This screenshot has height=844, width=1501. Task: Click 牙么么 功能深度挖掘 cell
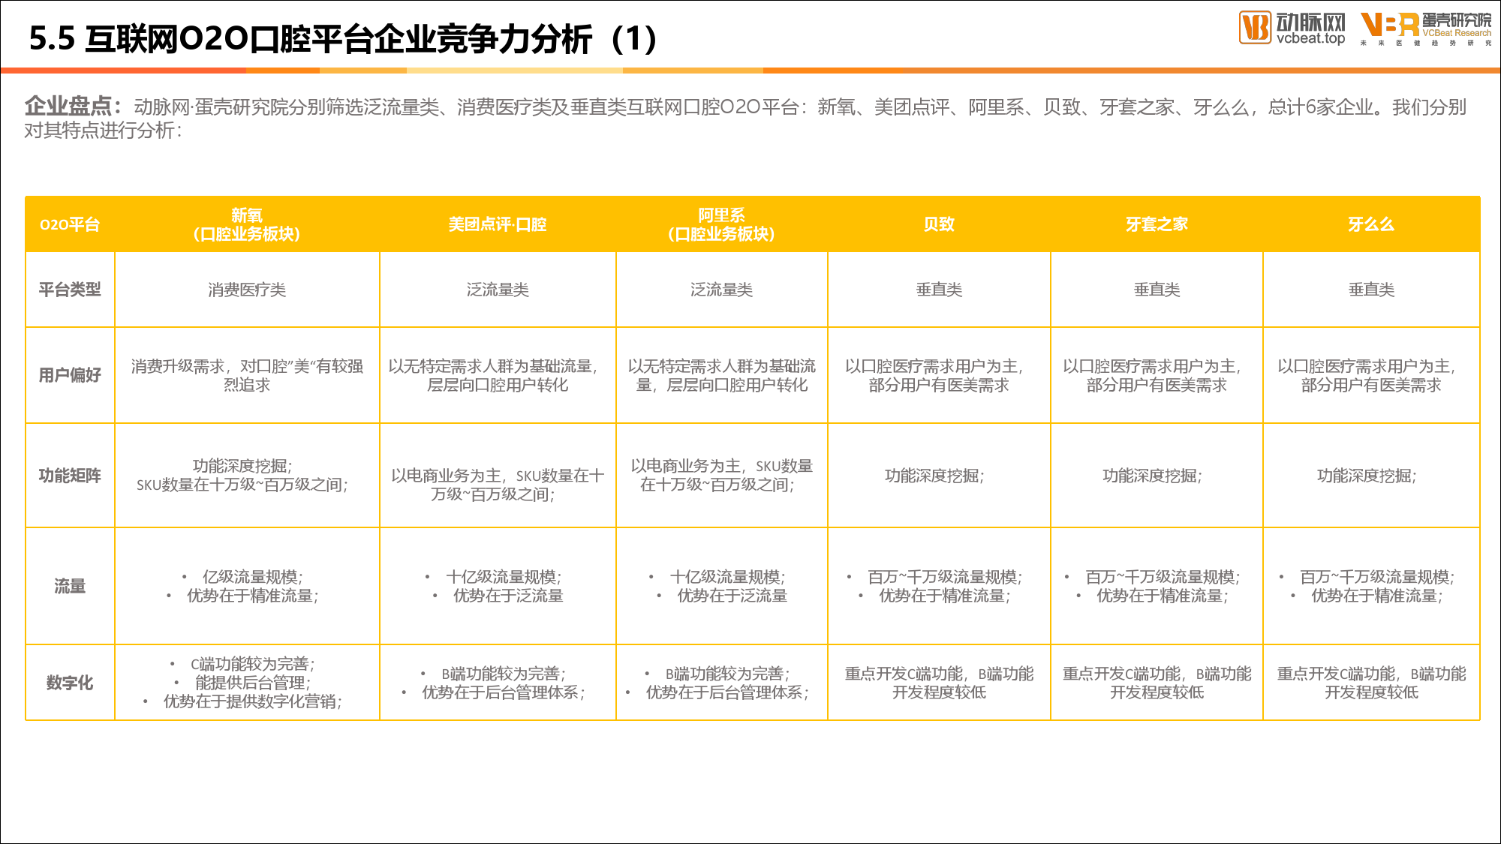[x=1371, y=476]
